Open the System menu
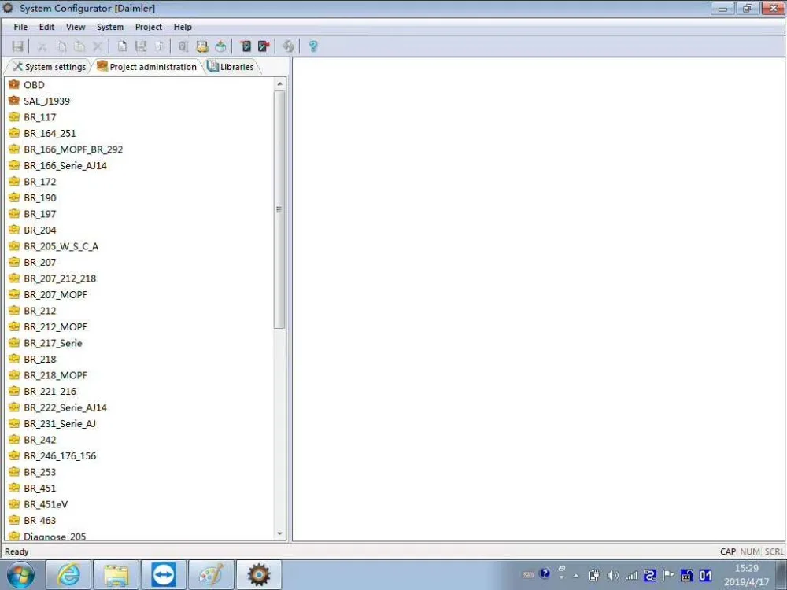 (110, 27)
